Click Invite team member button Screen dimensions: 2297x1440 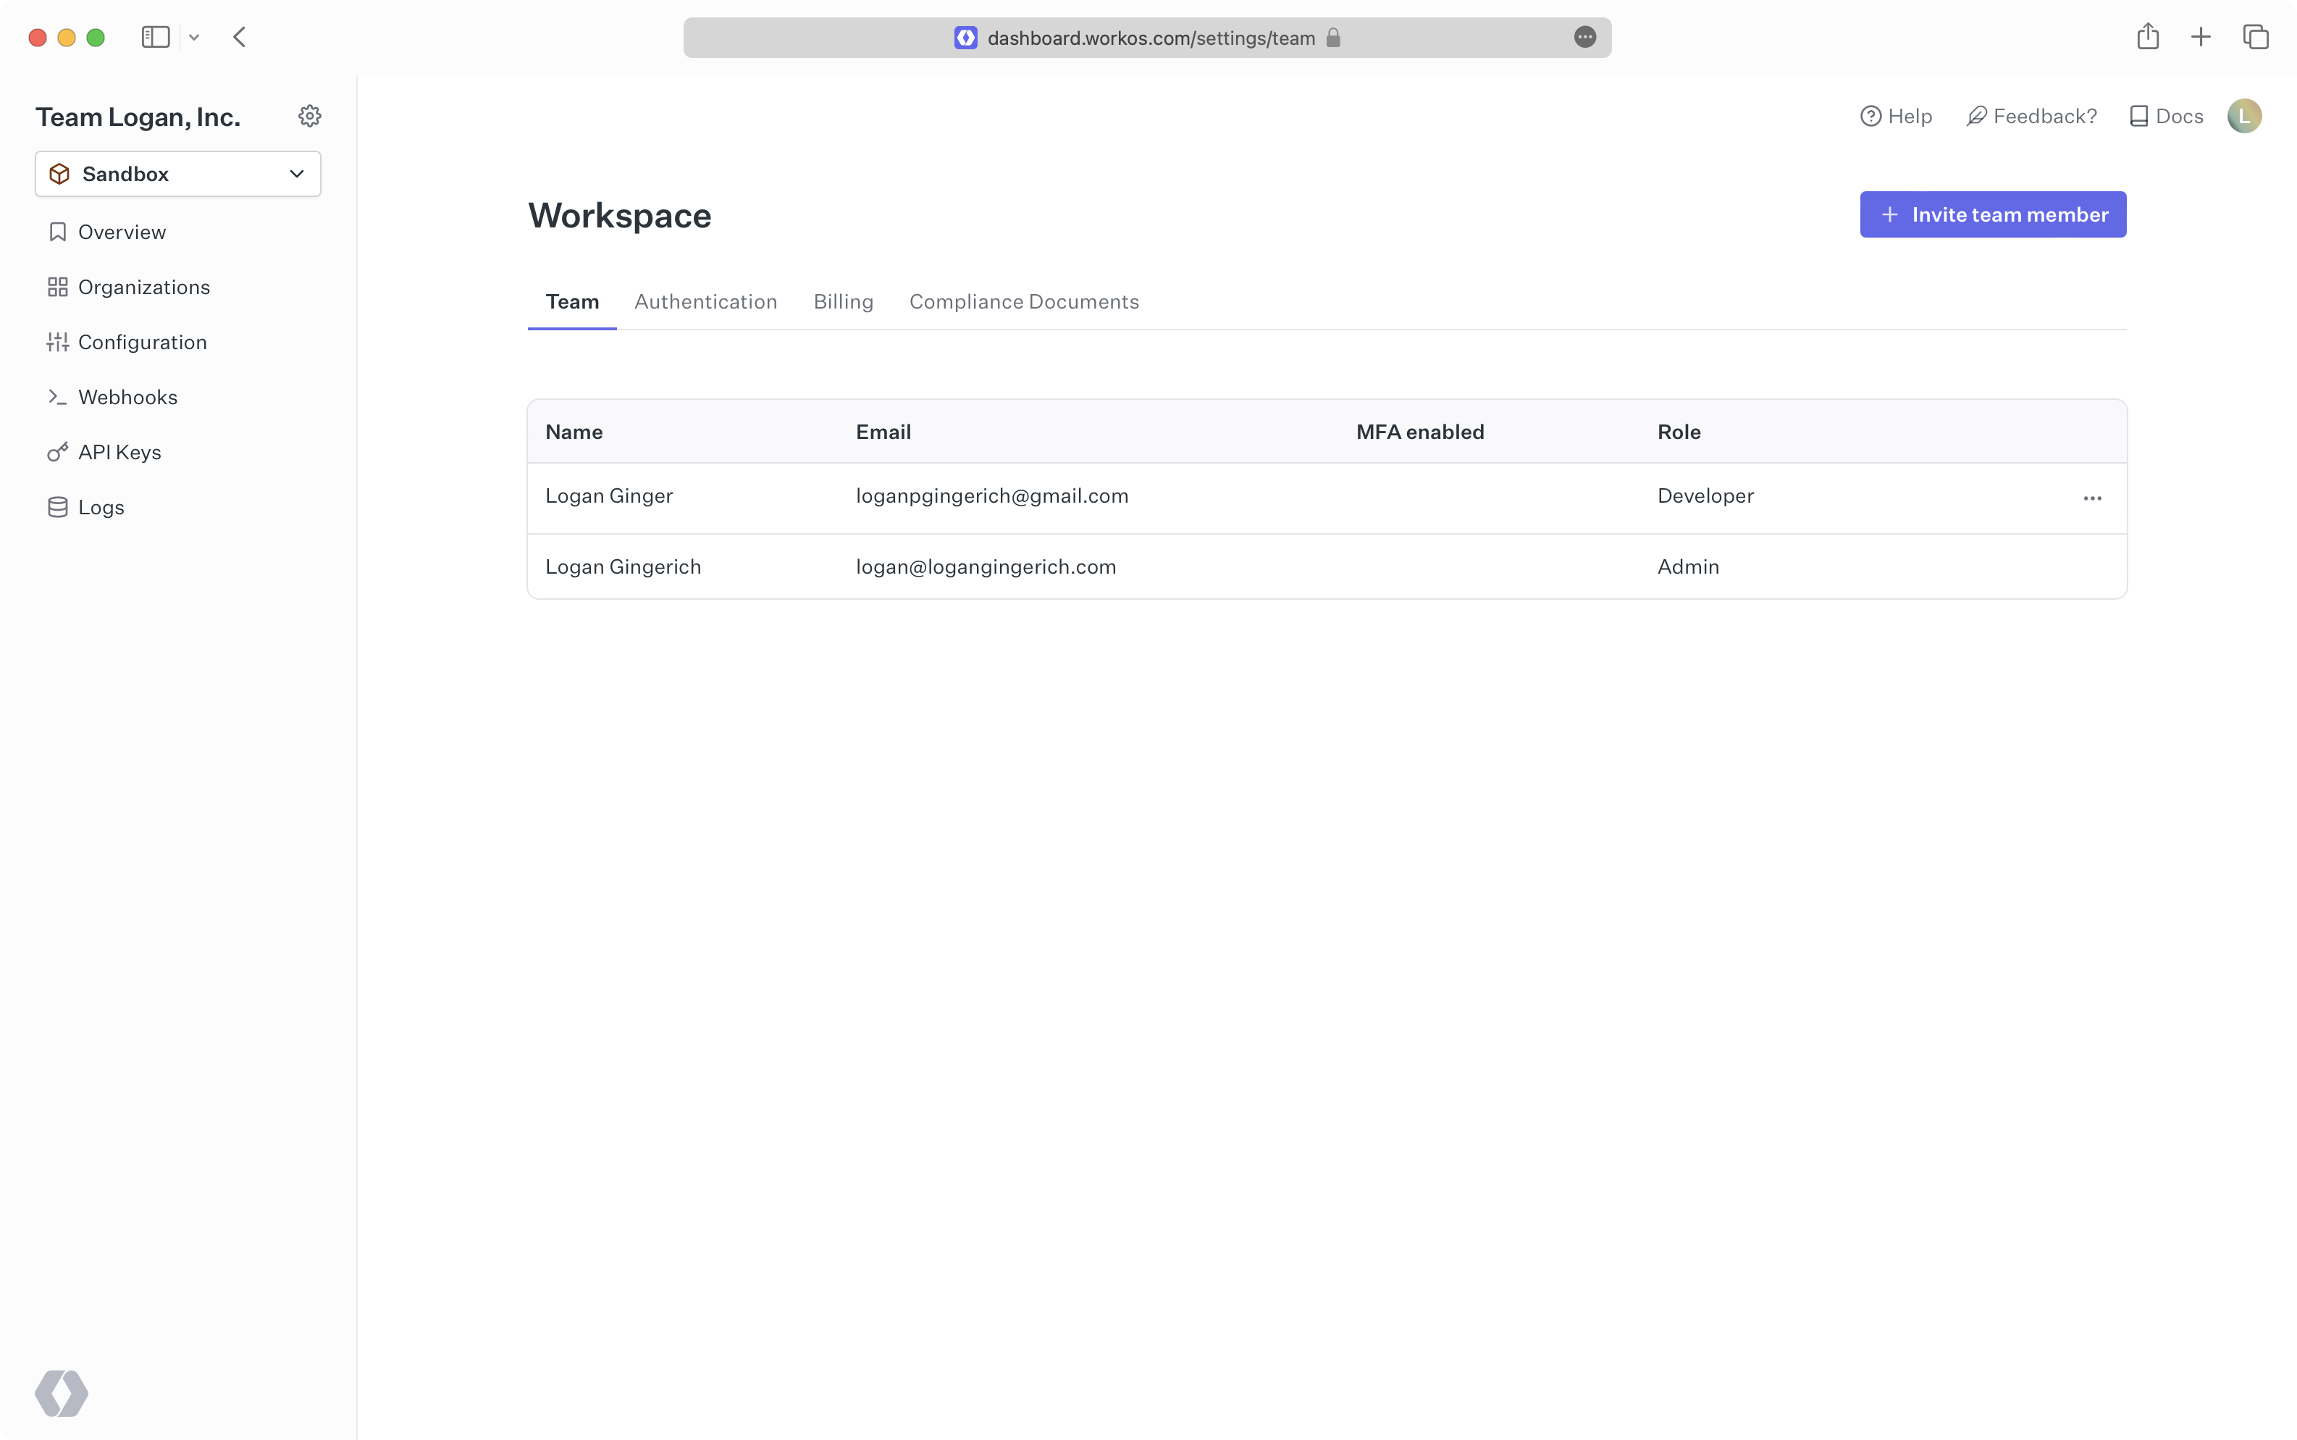click(x=1992, y=215)
